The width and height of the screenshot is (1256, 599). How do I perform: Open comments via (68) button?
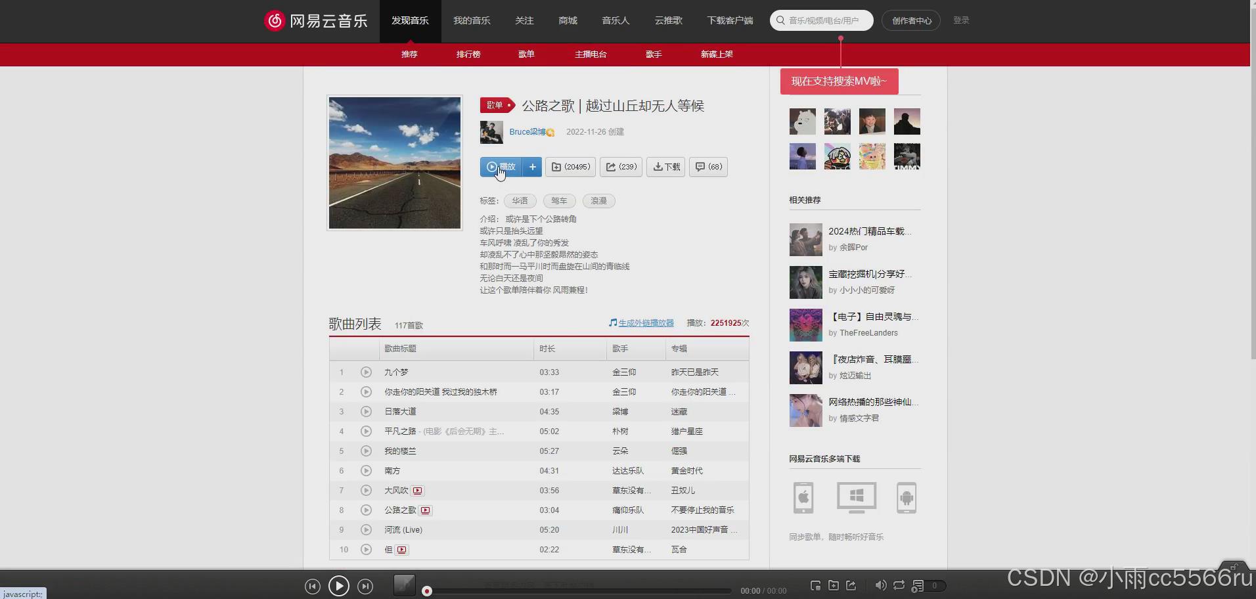tap(708, 167)
